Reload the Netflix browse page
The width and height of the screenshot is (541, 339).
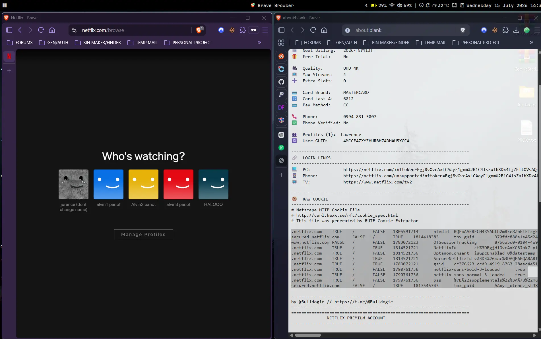click(x=41, y=30)
